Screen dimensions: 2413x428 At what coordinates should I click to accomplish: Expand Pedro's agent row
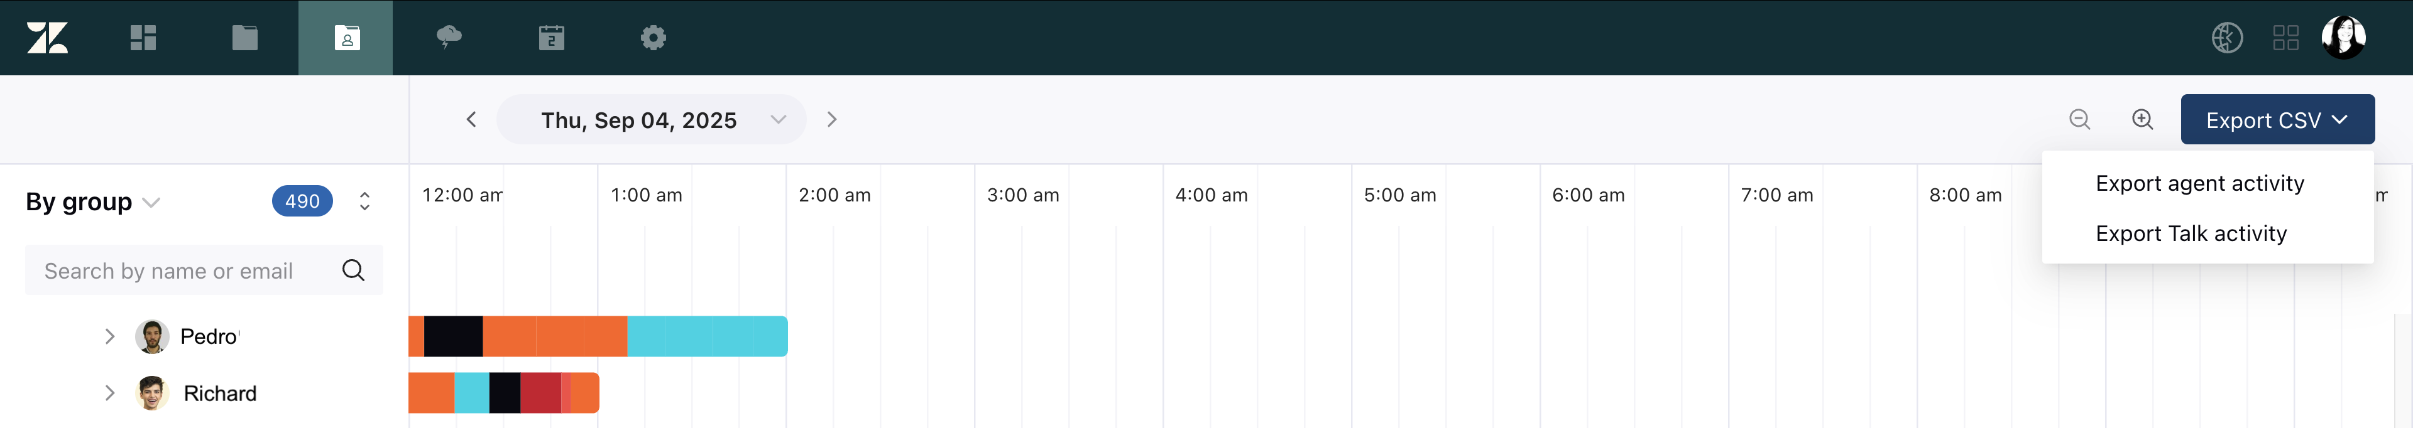tap(109, 336)
